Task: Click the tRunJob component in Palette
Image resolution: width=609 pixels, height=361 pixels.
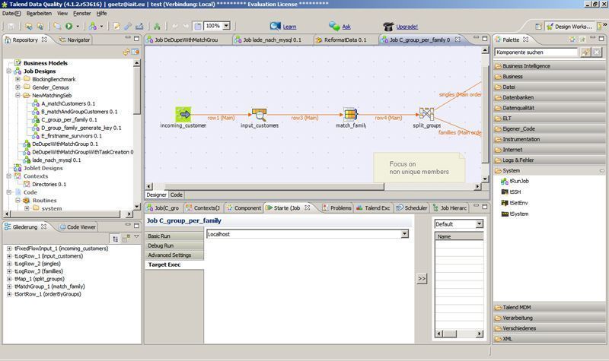Action: (x=515, y=181)
